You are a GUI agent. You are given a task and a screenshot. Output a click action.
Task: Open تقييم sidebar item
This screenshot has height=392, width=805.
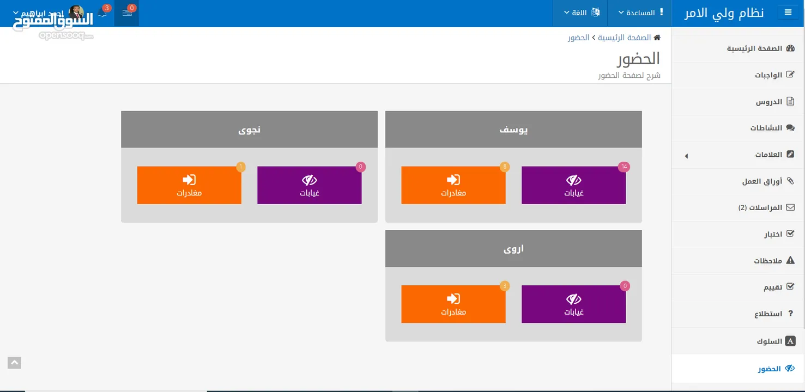[x=739, y=287]
